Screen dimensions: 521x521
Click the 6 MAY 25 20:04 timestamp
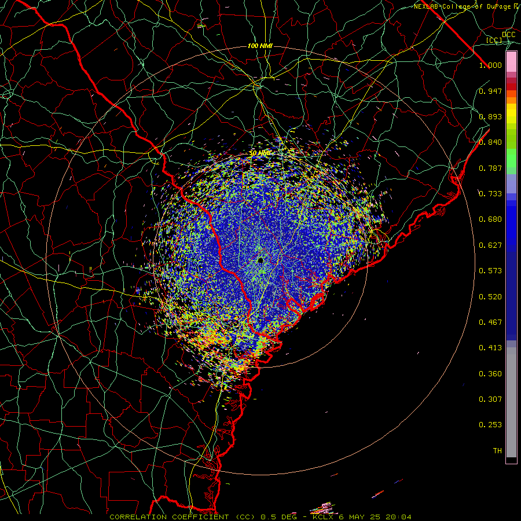pyautogui.click(x=375, y=517)
